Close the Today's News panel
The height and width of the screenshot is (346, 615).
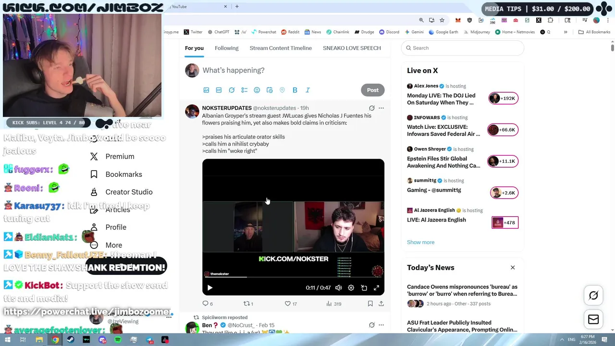(x=513, y=268)
